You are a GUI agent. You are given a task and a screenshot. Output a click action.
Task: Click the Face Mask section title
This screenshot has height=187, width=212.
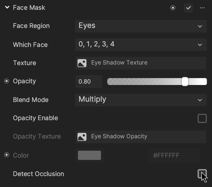tap(29, 7)
